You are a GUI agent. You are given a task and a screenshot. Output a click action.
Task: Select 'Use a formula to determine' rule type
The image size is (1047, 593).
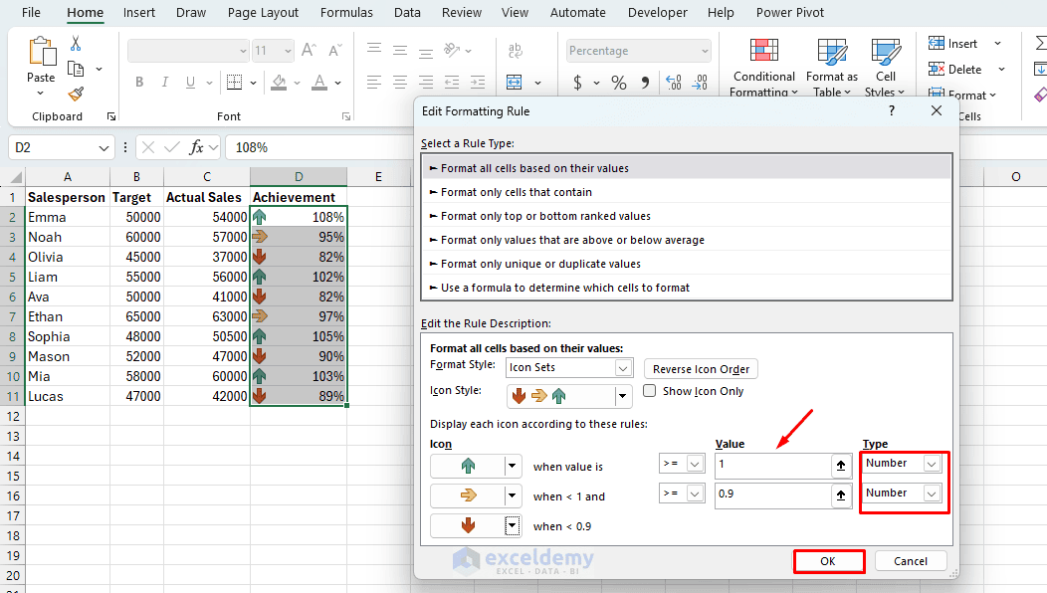click(x=687, y=288)
